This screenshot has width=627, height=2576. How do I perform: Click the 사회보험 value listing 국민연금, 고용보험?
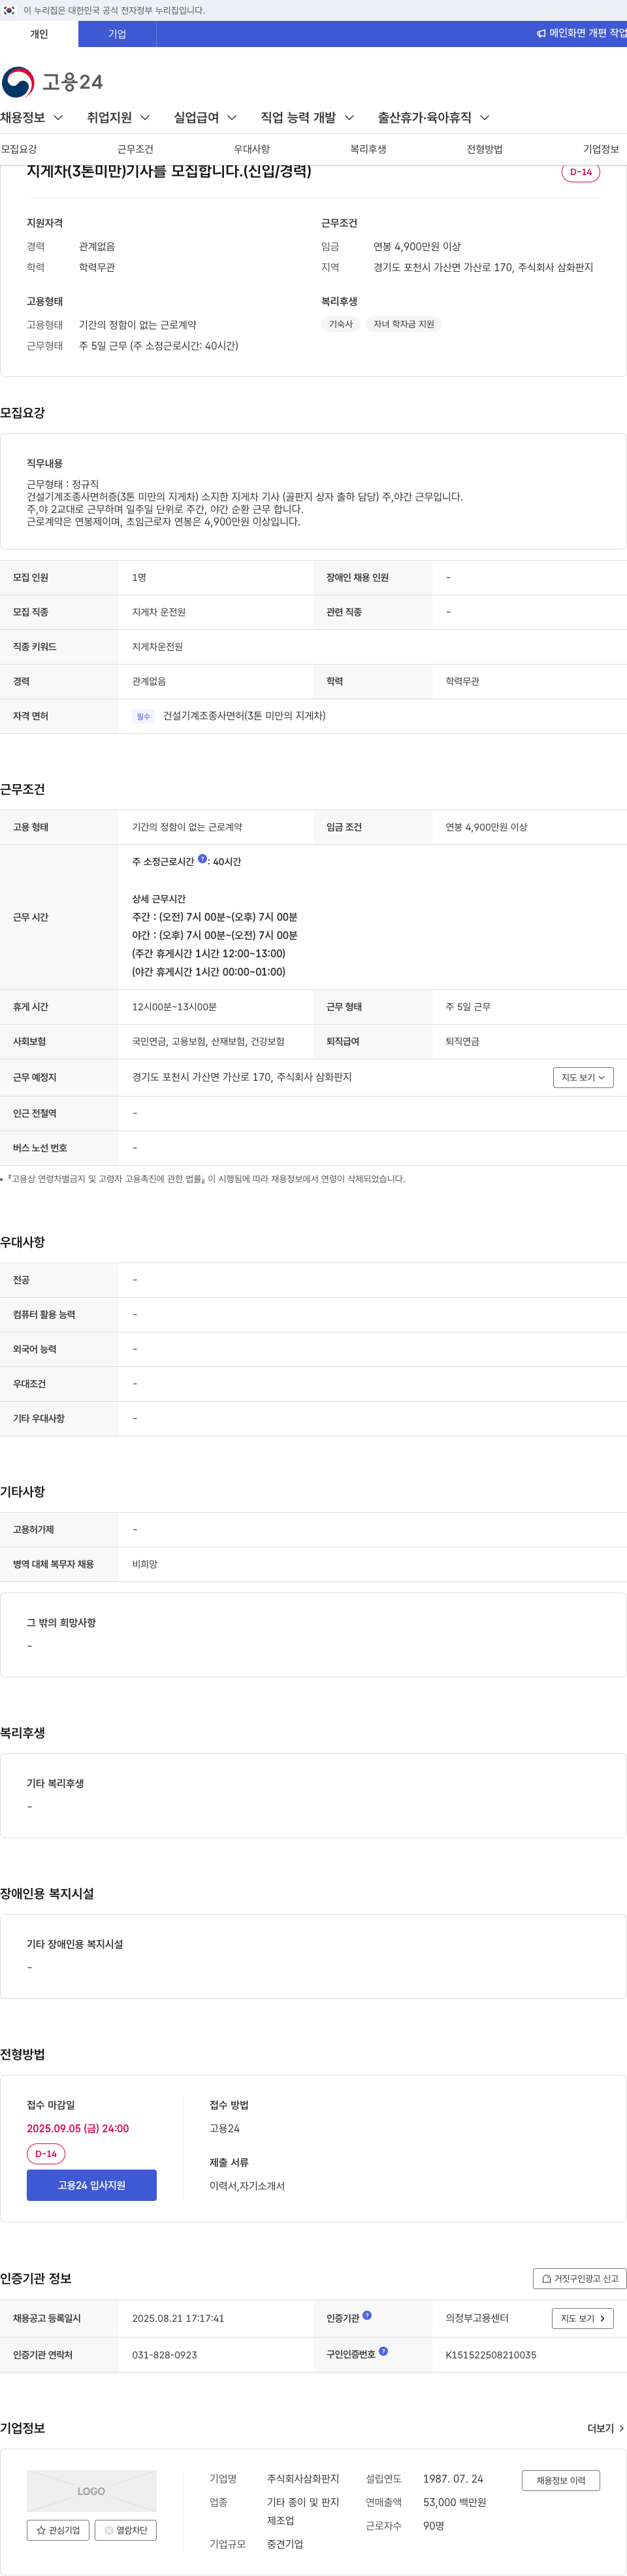208,1042
